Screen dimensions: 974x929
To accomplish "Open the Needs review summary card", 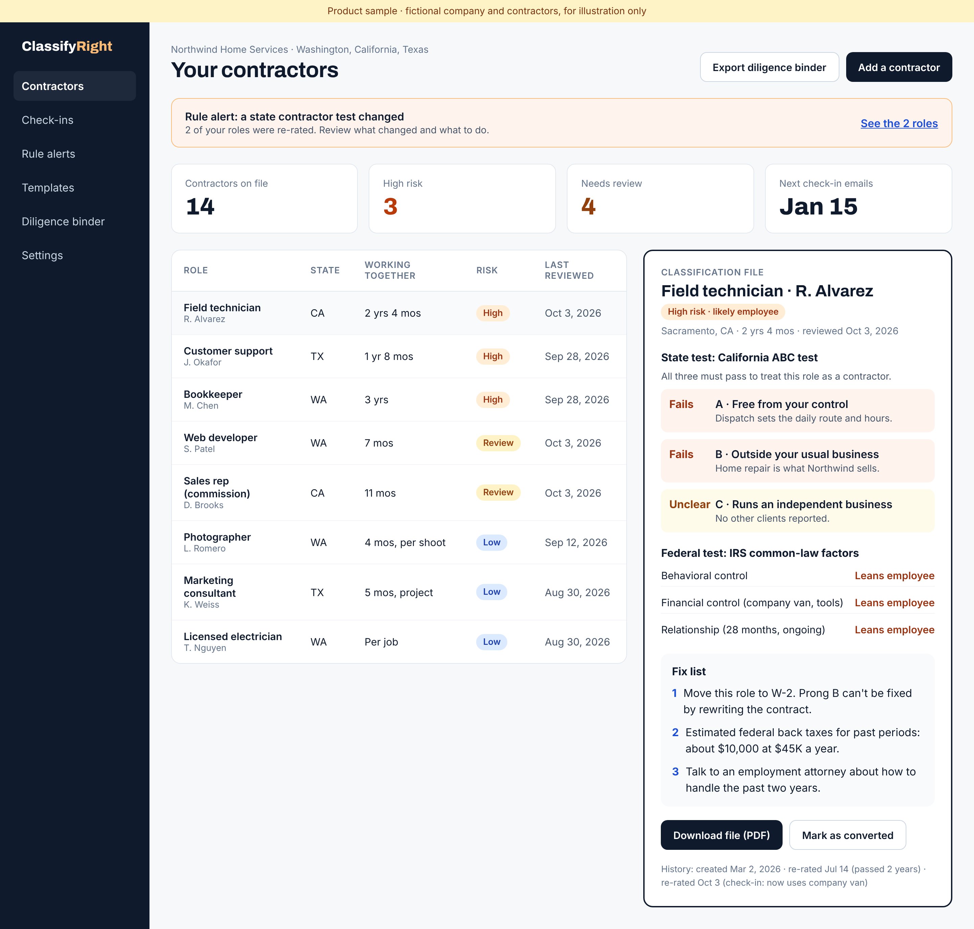I will coord(660,199).
